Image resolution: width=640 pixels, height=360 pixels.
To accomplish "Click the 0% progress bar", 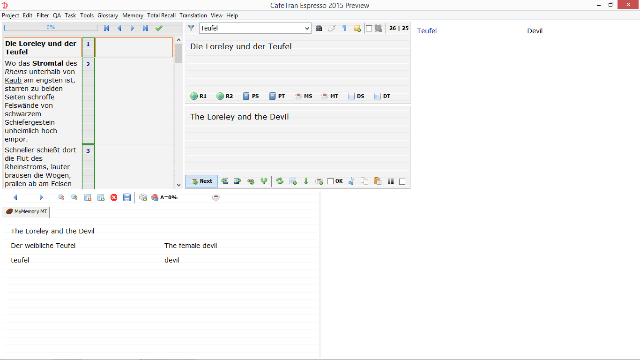I will tap(51, 28).
